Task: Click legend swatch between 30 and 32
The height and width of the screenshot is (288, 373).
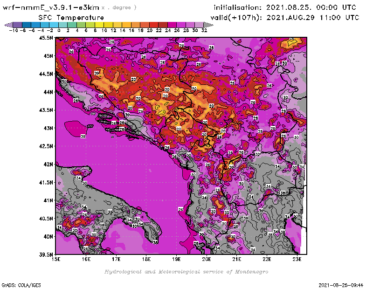Action: click(199, 25)
